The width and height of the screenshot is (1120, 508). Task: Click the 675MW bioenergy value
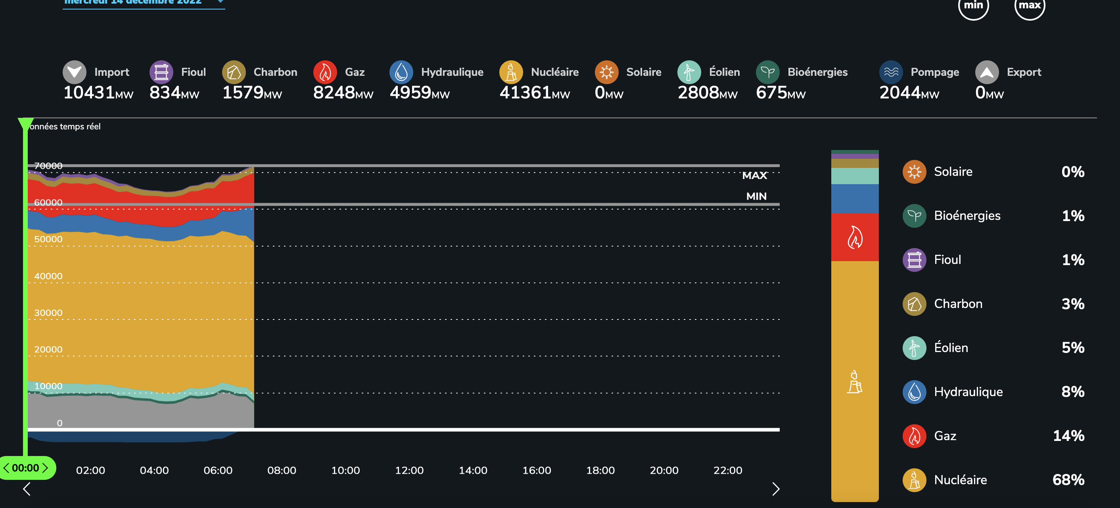[781, 92]
